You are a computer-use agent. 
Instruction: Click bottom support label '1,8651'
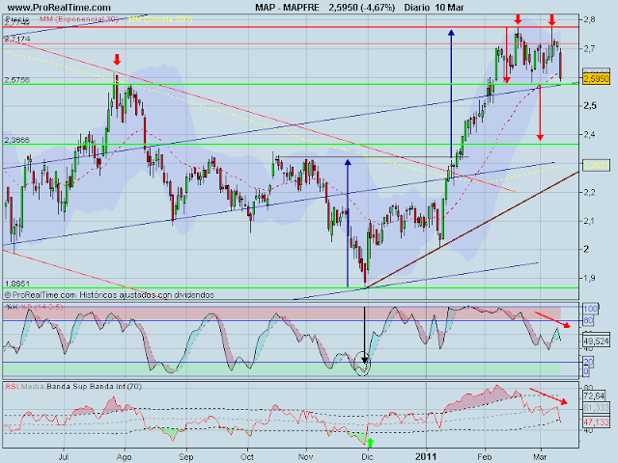[x=17, y=284]
